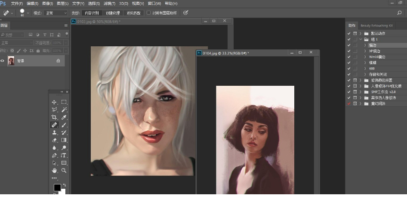Expand the Win10描边 action

(365, 57)
